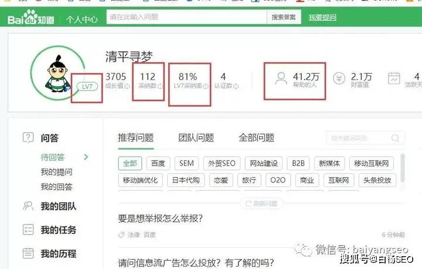
Task: Select the 移动端优化 category tag
Action: [140, 180]
